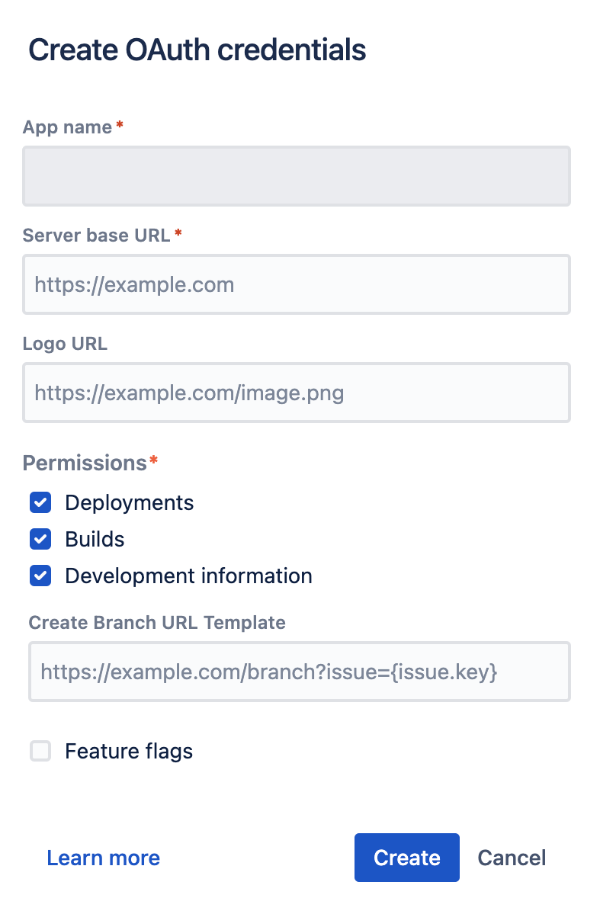Click the Deployments label text

(129, 503)
